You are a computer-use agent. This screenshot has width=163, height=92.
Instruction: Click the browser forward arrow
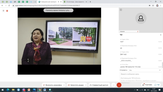pyautogui.click(x=6, y=6)
